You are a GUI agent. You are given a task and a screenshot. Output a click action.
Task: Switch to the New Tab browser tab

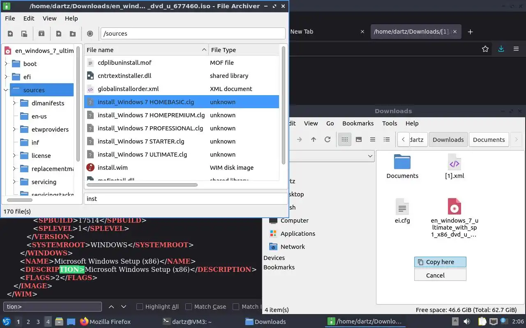tap(302, 32)
